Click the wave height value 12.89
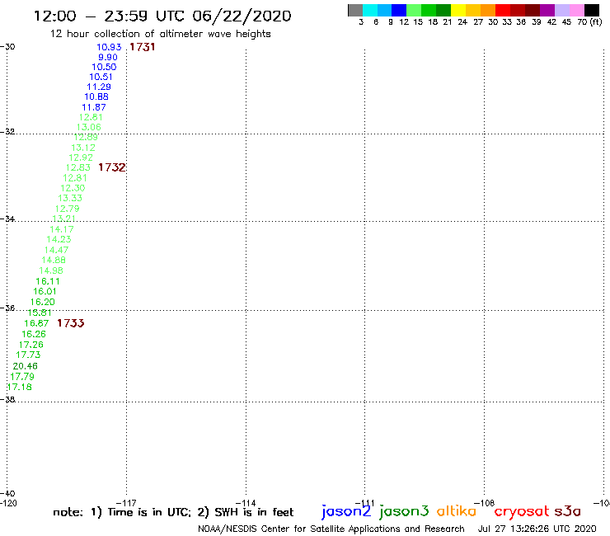610x536 pixels. pyautogui.click(x=86, y=137)
